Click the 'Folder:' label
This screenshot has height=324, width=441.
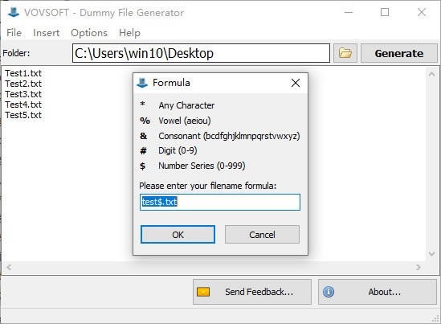(16, 53)
